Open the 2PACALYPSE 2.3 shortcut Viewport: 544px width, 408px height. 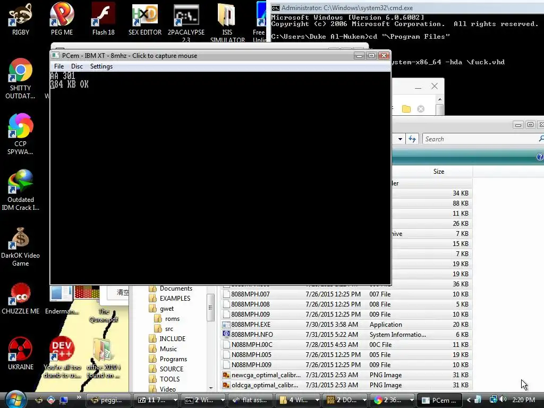(186, 22)
